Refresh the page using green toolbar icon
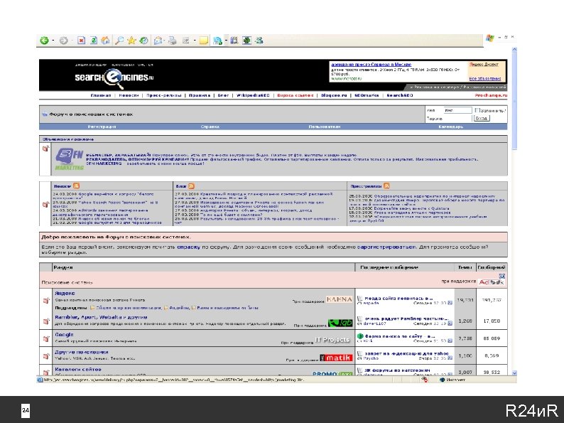 [x=94, y=41]
